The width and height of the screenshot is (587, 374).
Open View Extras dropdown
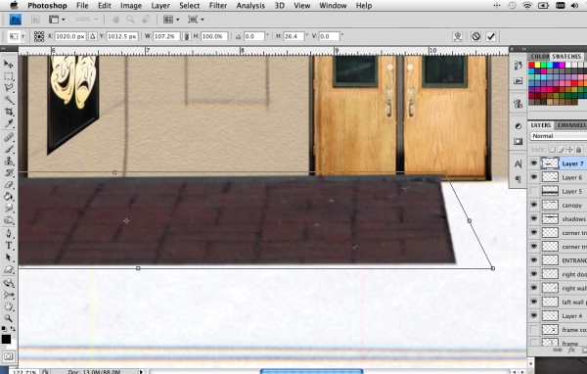click(58, 20)
